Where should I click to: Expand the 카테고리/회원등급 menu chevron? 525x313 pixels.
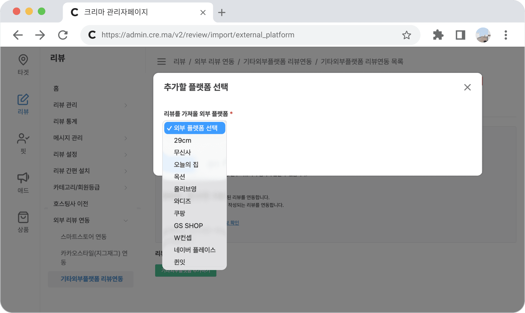(126, 188)
